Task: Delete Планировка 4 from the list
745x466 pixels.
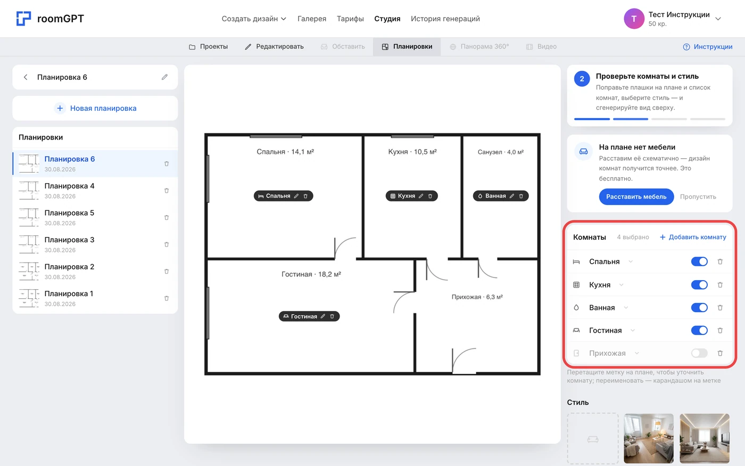Action: click(x=167, y=191)
